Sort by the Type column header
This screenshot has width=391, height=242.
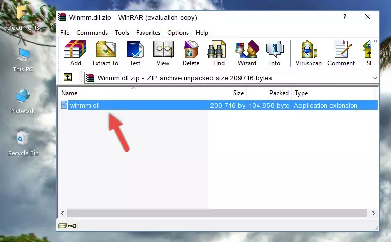pyautogui.click(x=333, y=93)
